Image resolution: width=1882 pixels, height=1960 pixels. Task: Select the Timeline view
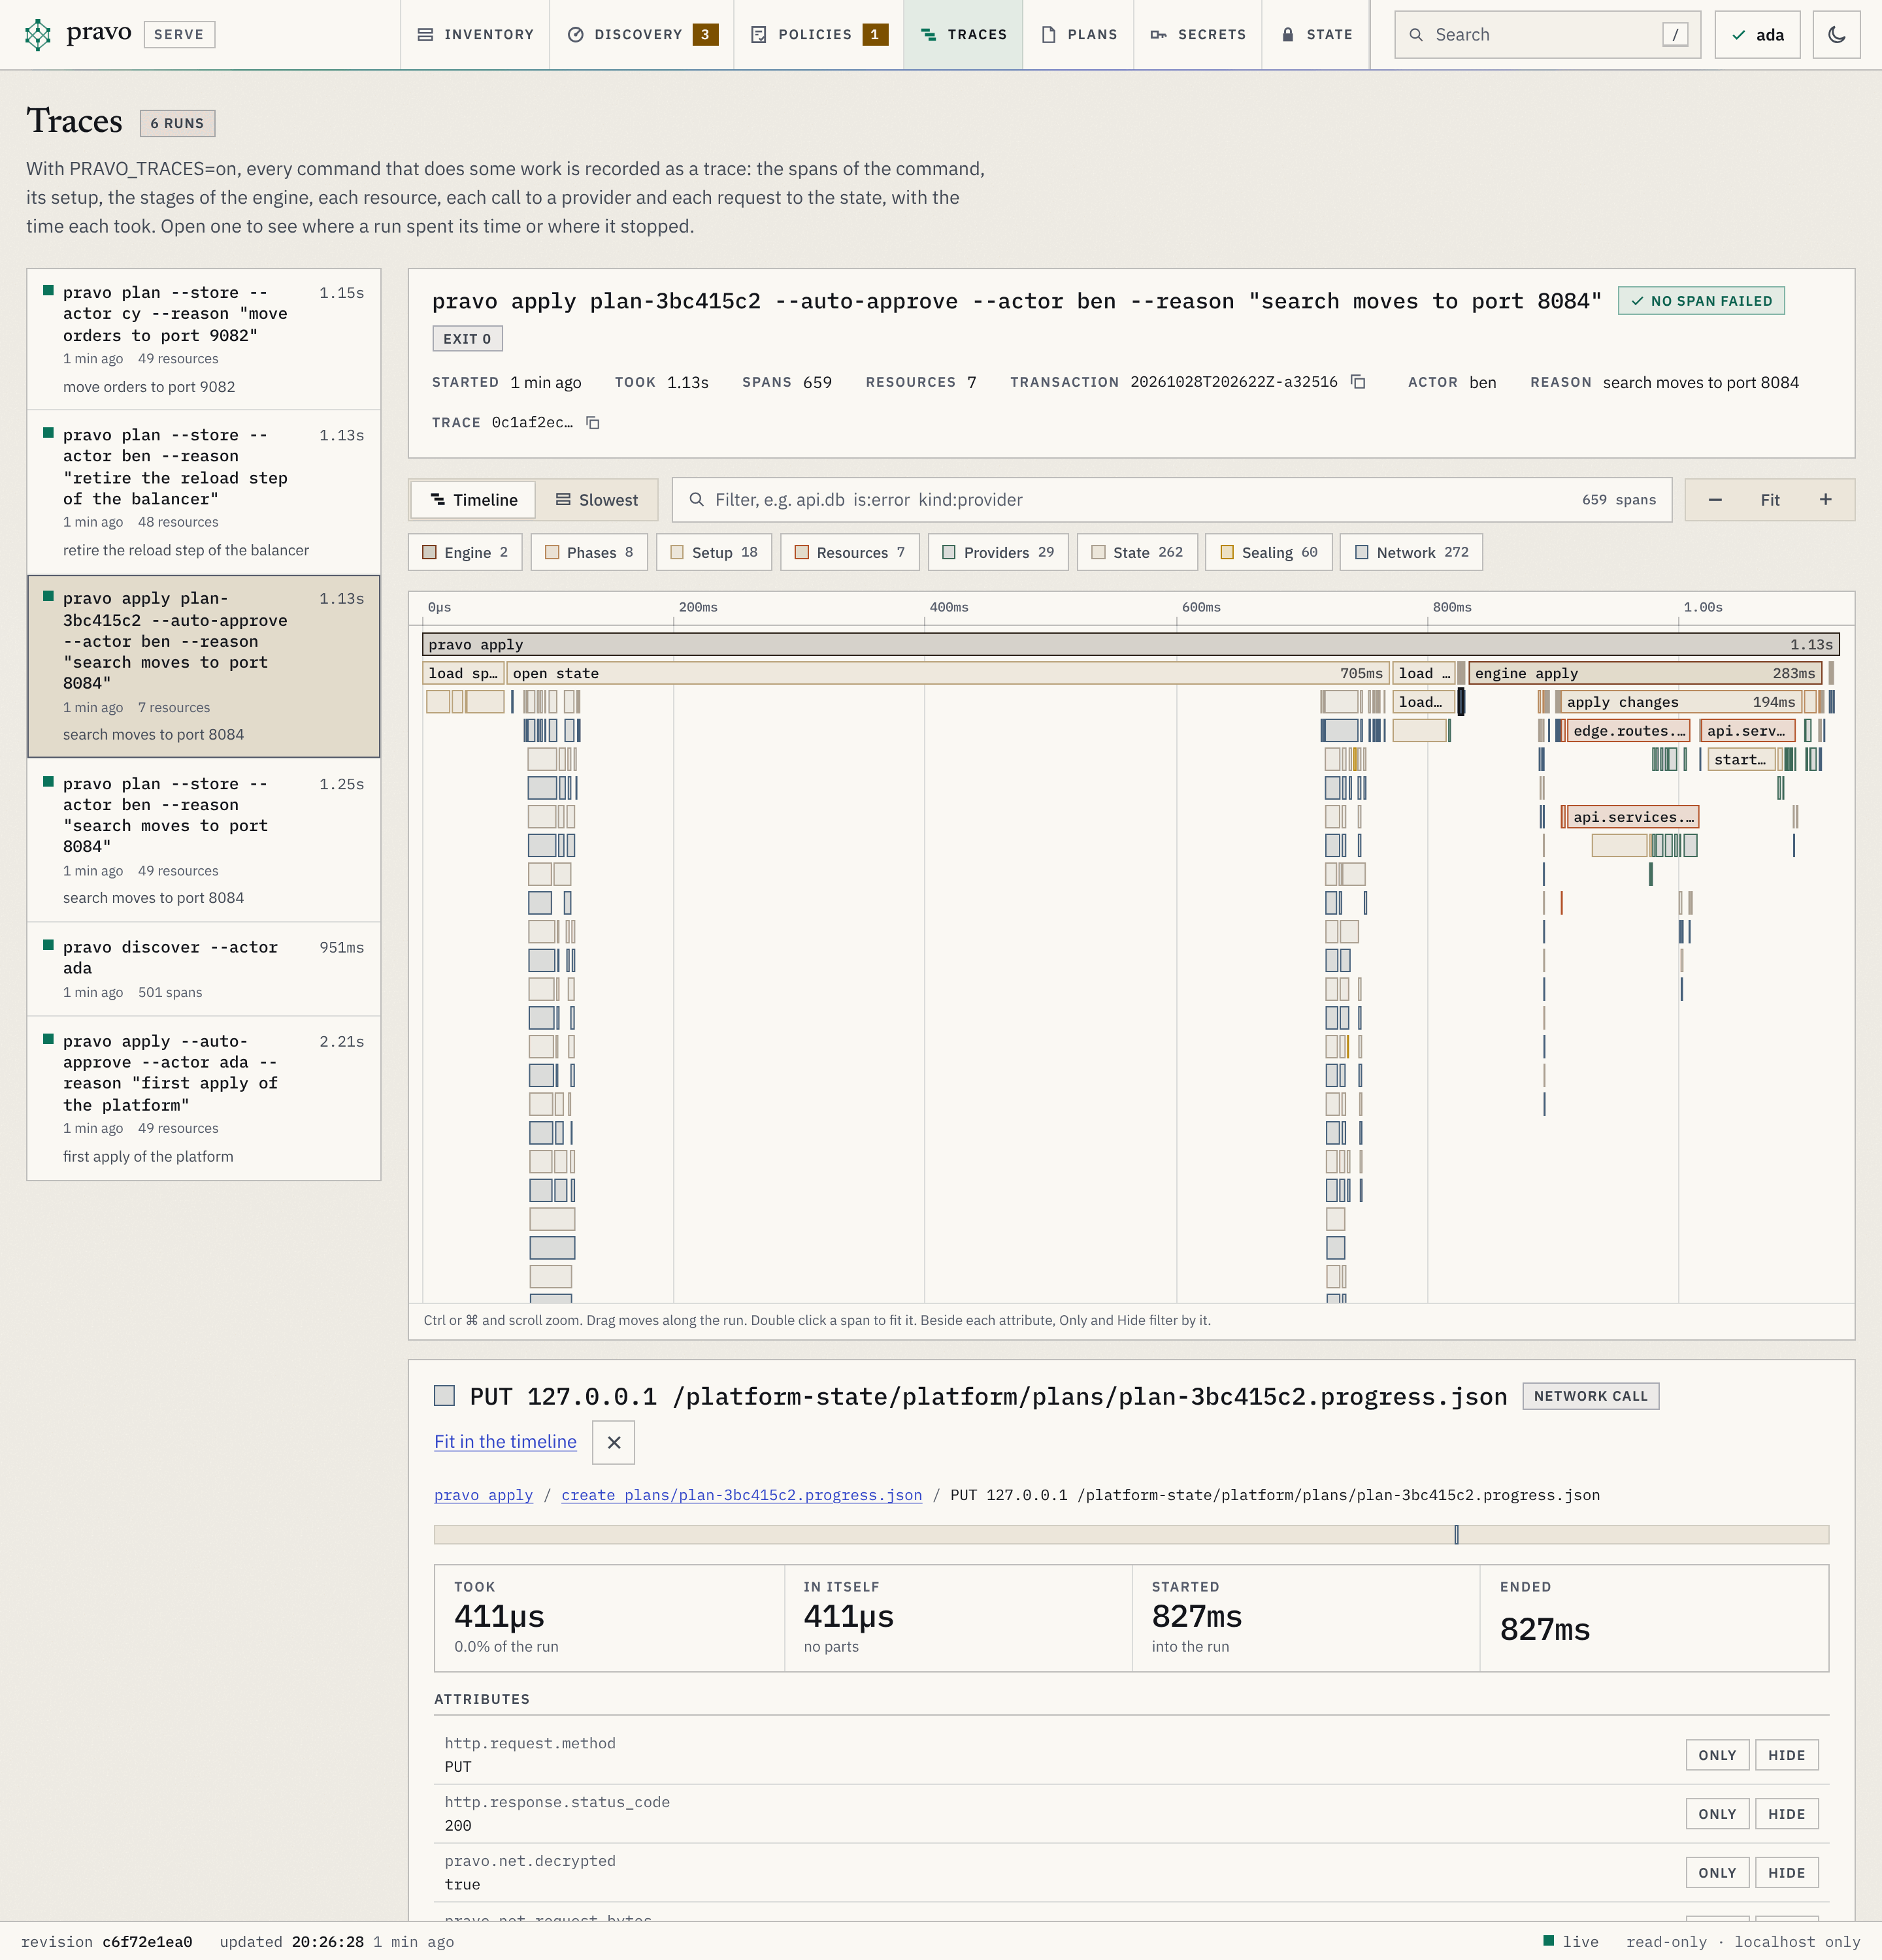[473, 500]
